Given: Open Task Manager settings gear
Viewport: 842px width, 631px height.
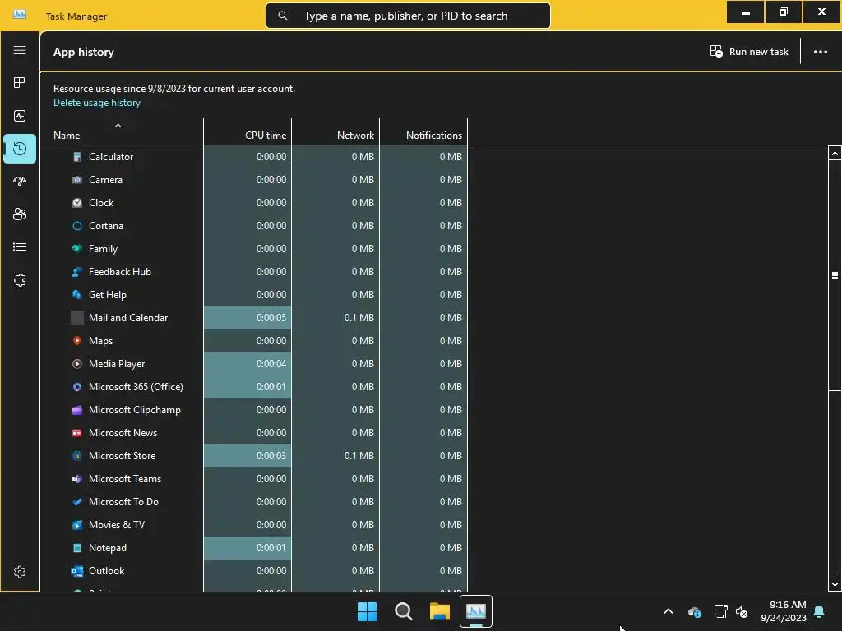Looking at the screenshot, I should click(20, 572).
